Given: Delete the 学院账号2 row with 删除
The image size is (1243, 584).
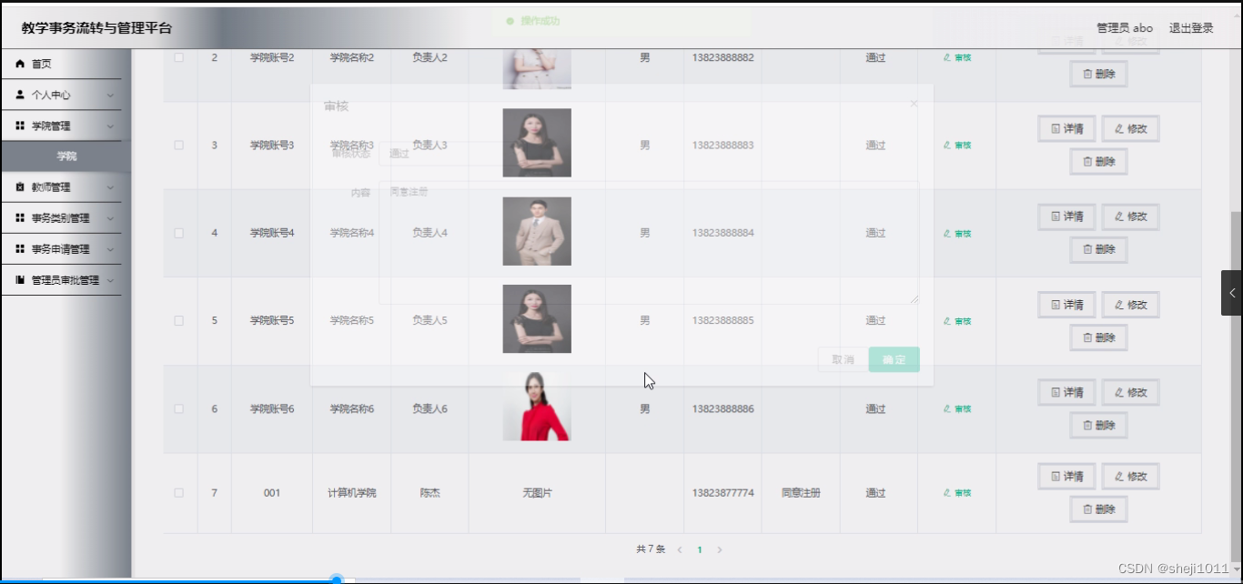Looking at the screenshot, I should point(1098,74).
